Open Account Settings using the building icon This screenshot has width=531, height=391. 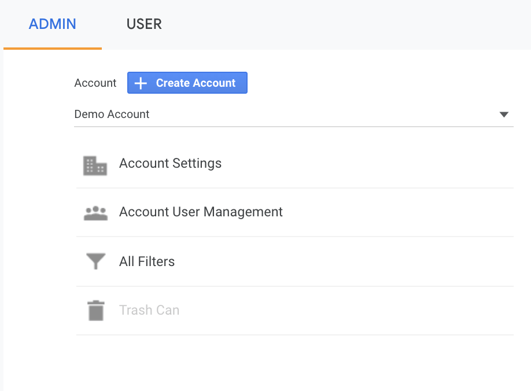point(95,165)
